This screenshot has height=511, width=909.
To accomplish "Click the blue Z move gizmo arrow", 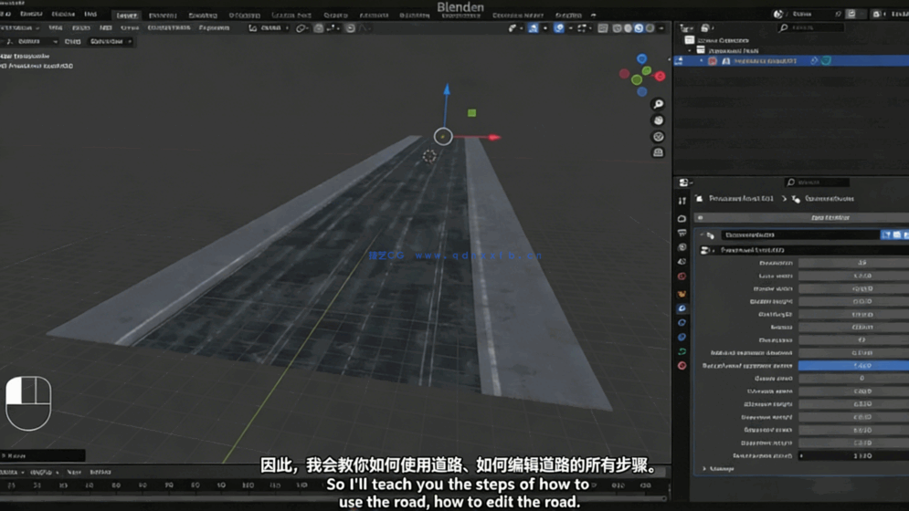I will point(447,89).
